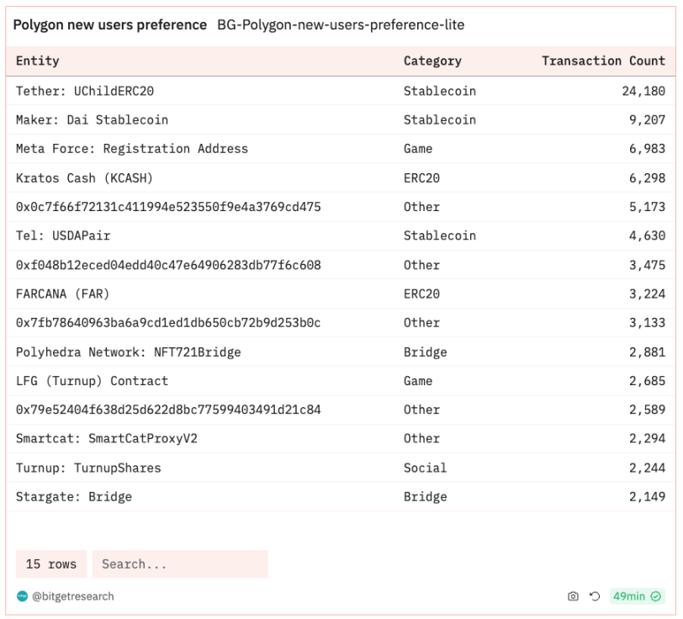Screen dimensions: 683x619
Task: Select the Polyhedra Network: NFT721Bridge row
Action: coord(341,352)
